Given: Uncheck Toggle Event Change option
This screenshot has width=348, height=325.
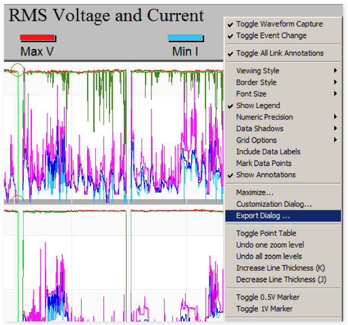Looking at the screenshot, I should coord(283,35).
